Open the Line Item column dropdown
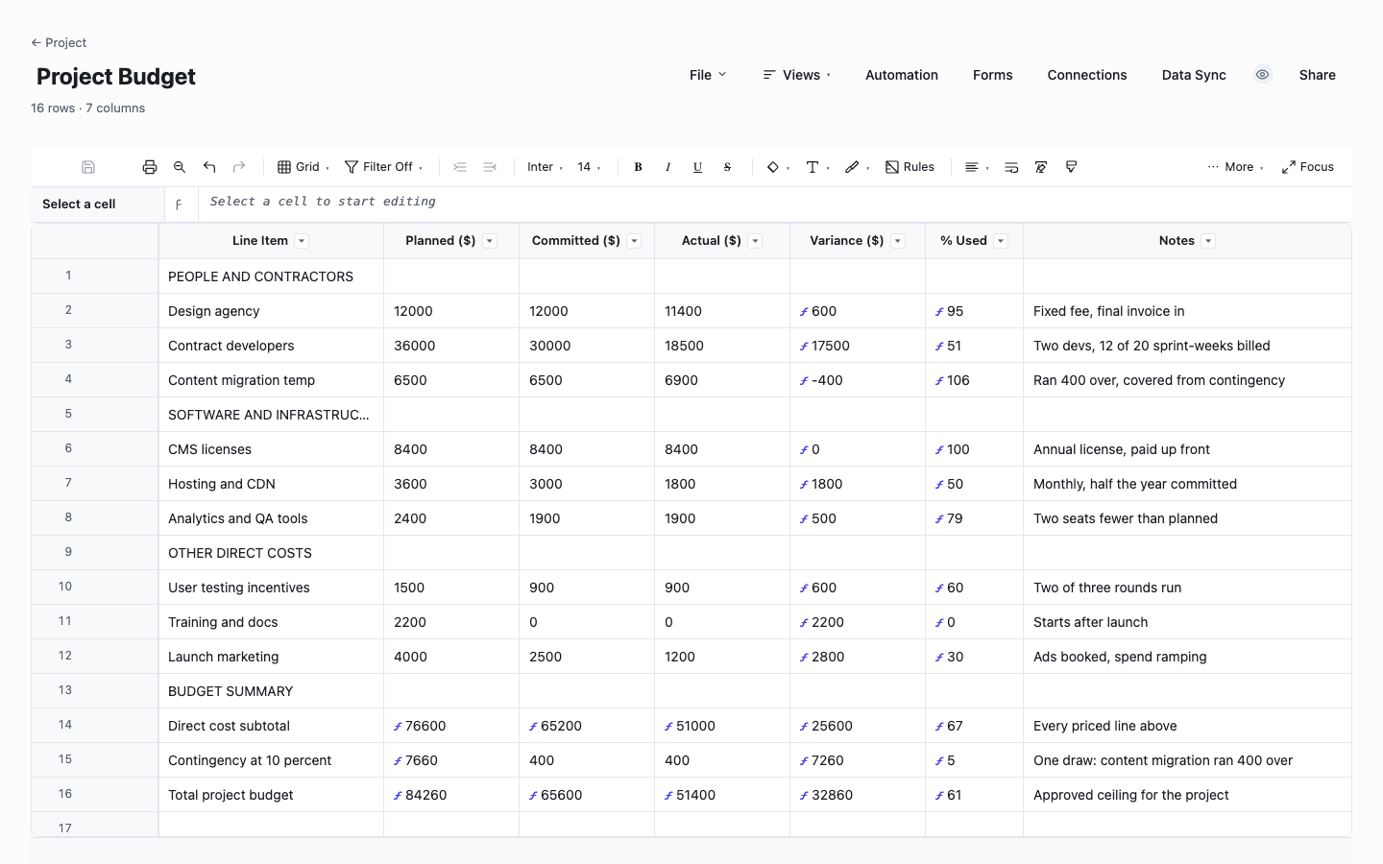This screenshot has height=864, width=1383. [302, 241]
